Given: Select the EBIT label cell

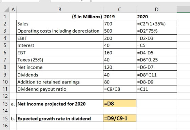Looking at the screenshot, I should click(x=60, y=38).
